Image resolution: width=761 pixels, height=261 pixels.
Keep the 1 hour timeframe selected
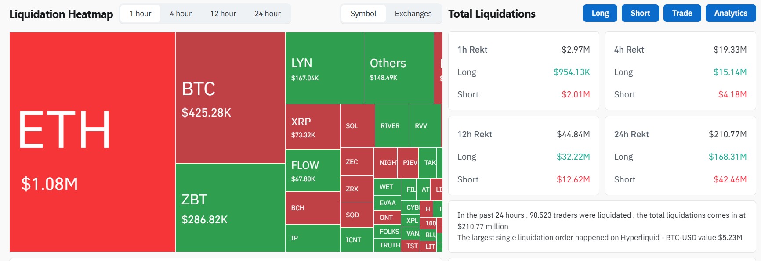click(x=140, y=13)
